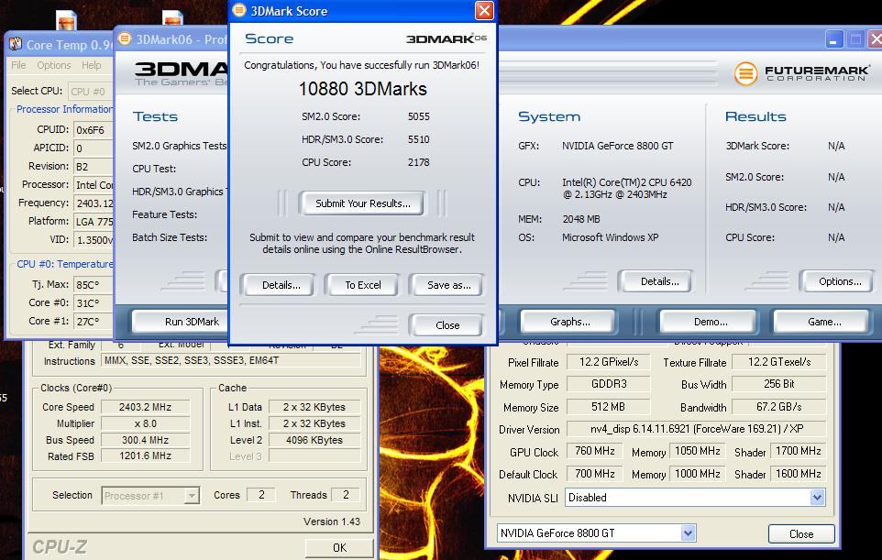The image size is (882, 560).
Task: Open Details in the 3DMark Score dialog
Action: [281, 285]
